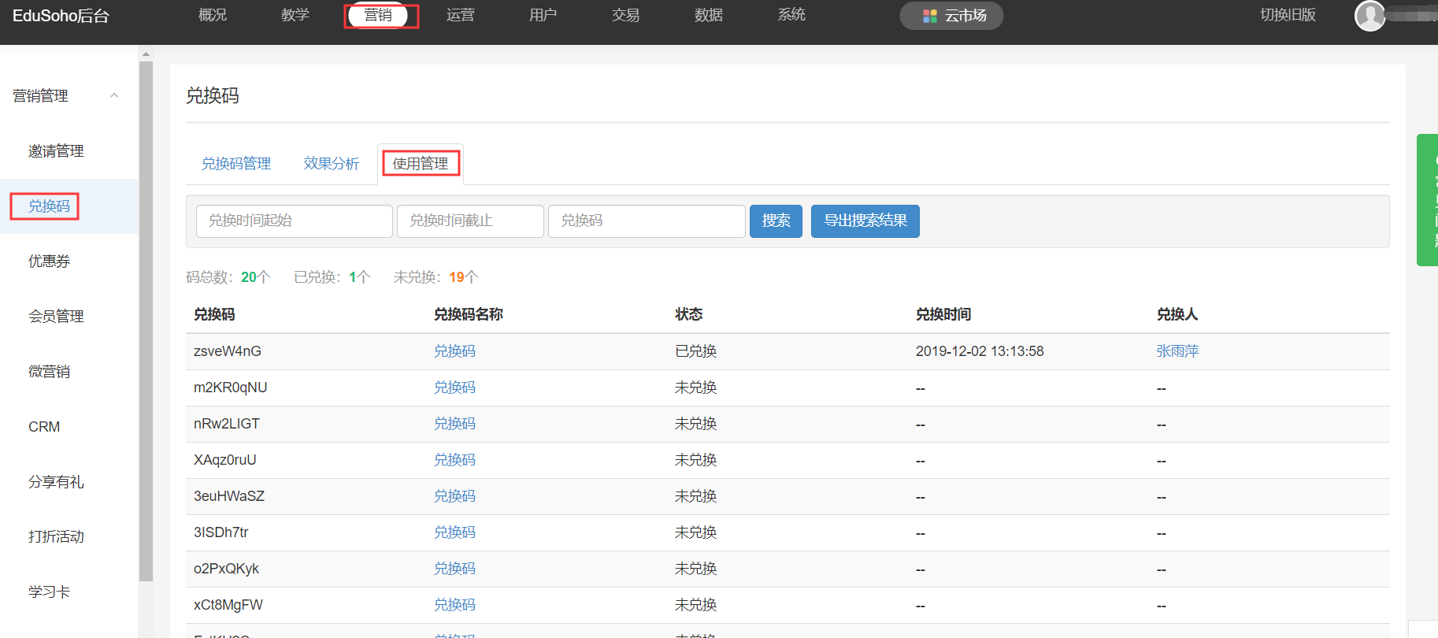Click 切换旧版 to switch version
This screenshot has width=1438, height=638.
(1288, 15)
